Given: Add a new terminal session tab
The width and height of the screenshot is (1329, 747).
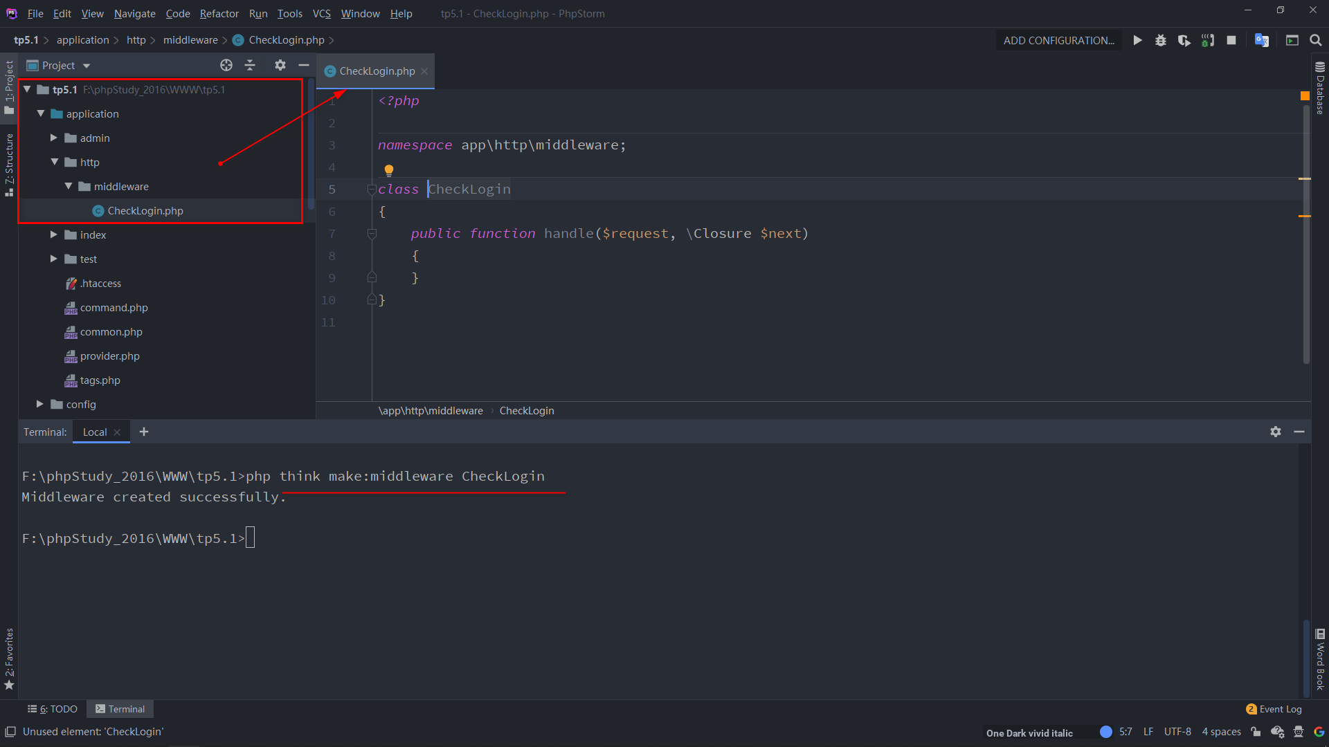Looking at the screenshot, I should click(x=144, y=432).
